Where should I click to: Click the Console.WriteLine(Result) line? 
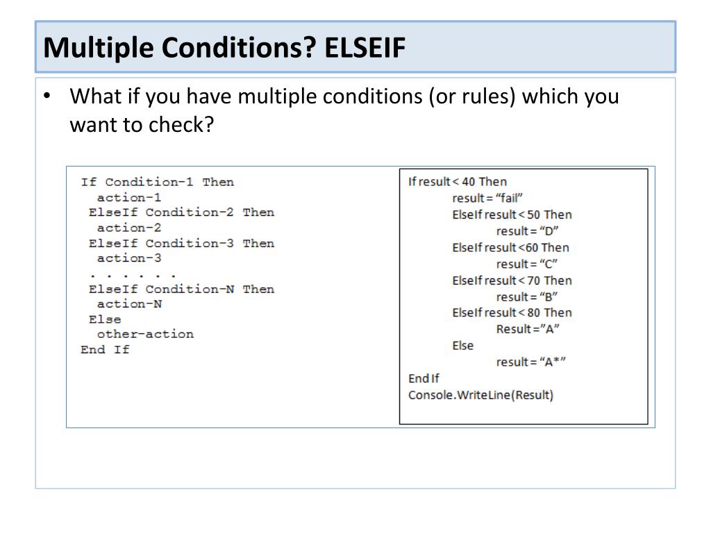point(480,395)
